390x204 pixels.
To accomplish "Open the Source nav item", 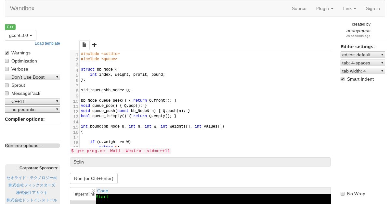I will pos(299,8).
